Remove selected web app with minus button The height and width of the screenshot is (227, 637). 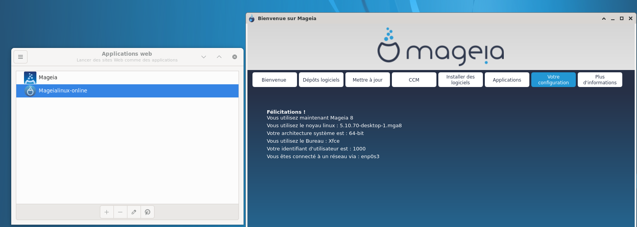[120, 212]
